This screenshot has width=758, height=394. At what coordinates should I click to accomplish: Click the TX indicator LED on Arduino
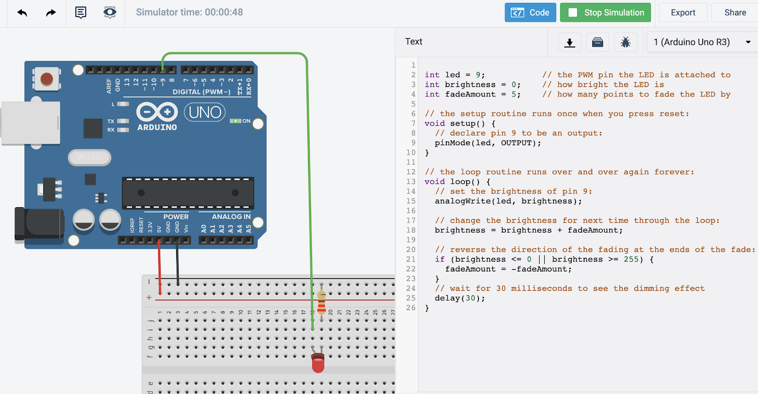click(123, 121)
